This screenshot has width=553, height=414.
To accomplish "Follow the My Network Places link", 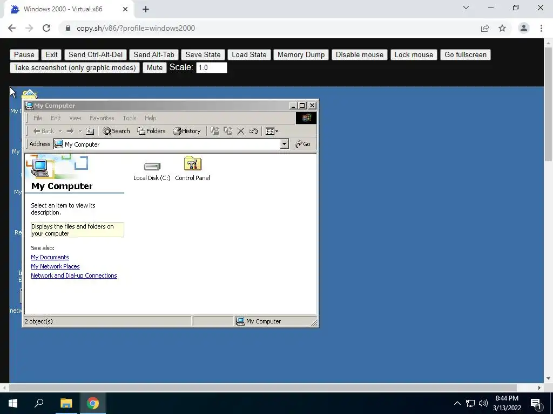I will [56, 266].
